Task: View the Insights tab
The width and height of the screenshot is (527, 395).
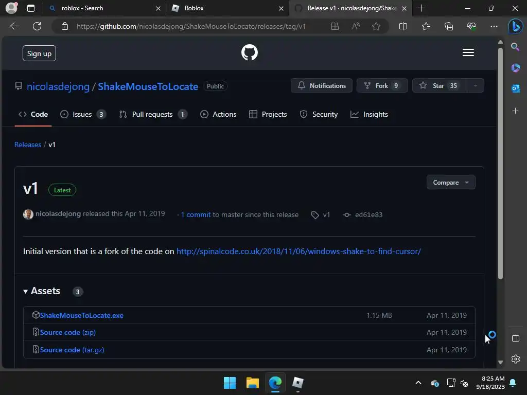Action: coord(369,114)
